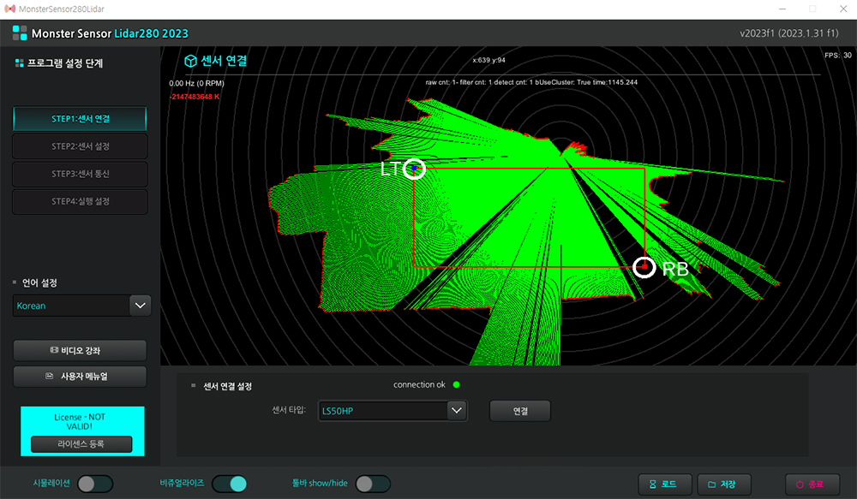Click the version text v2023f1

(788, 33)
